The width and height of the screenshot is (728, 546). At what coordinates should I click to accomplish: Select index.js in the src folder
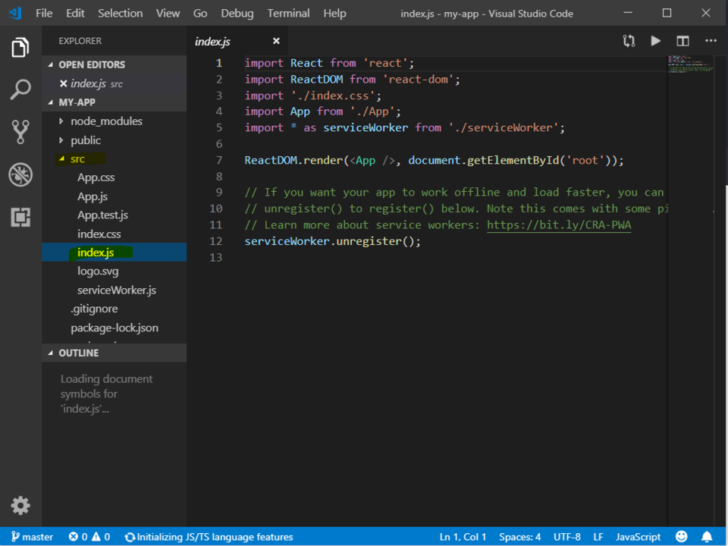(115, 252)
